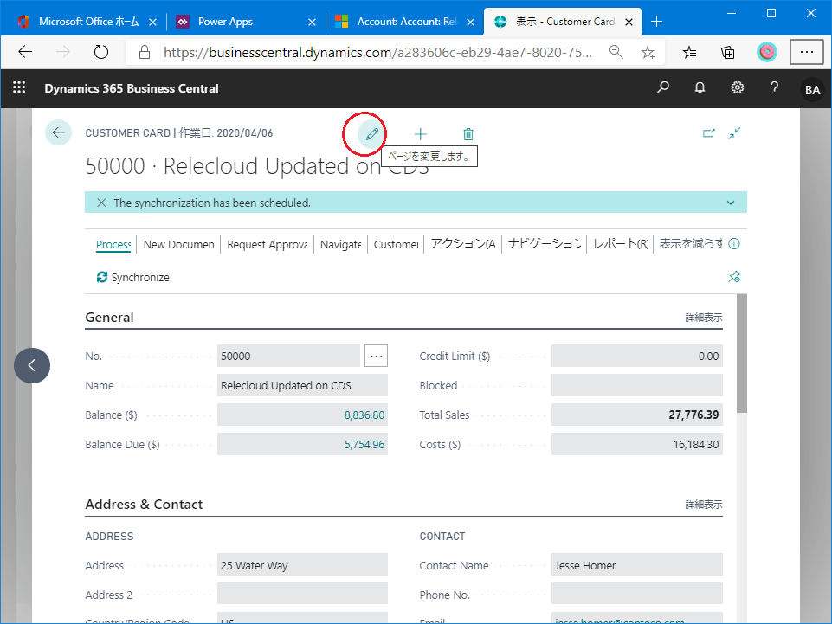
Task: Click 詳細表示 in the General section
Action: pyautogui.click(x=704, y=318)
